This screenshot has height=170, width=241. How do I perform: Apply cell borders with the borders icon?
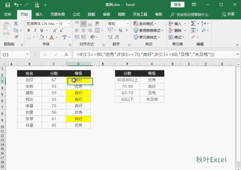[29, 37]
